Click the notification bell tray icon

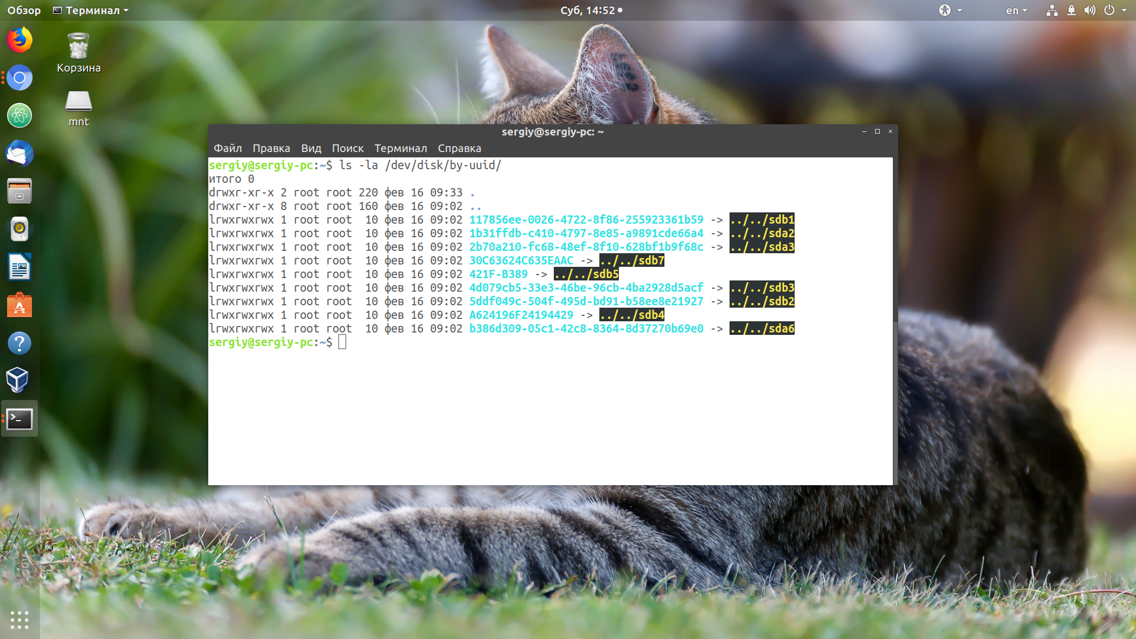pyautogui.click(x=1072, y=10)
